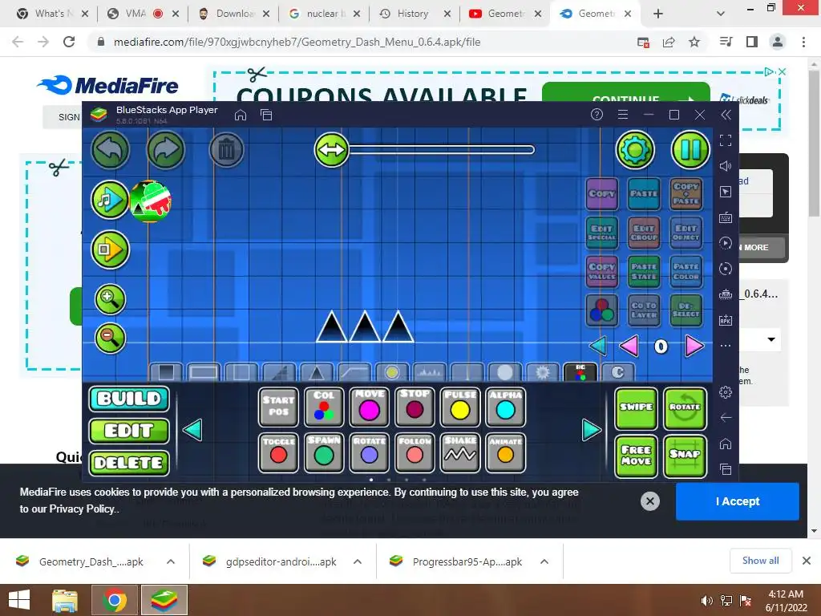Click the Deselect button
Viewport: 821px width, 616px height.
click(686, 310)
